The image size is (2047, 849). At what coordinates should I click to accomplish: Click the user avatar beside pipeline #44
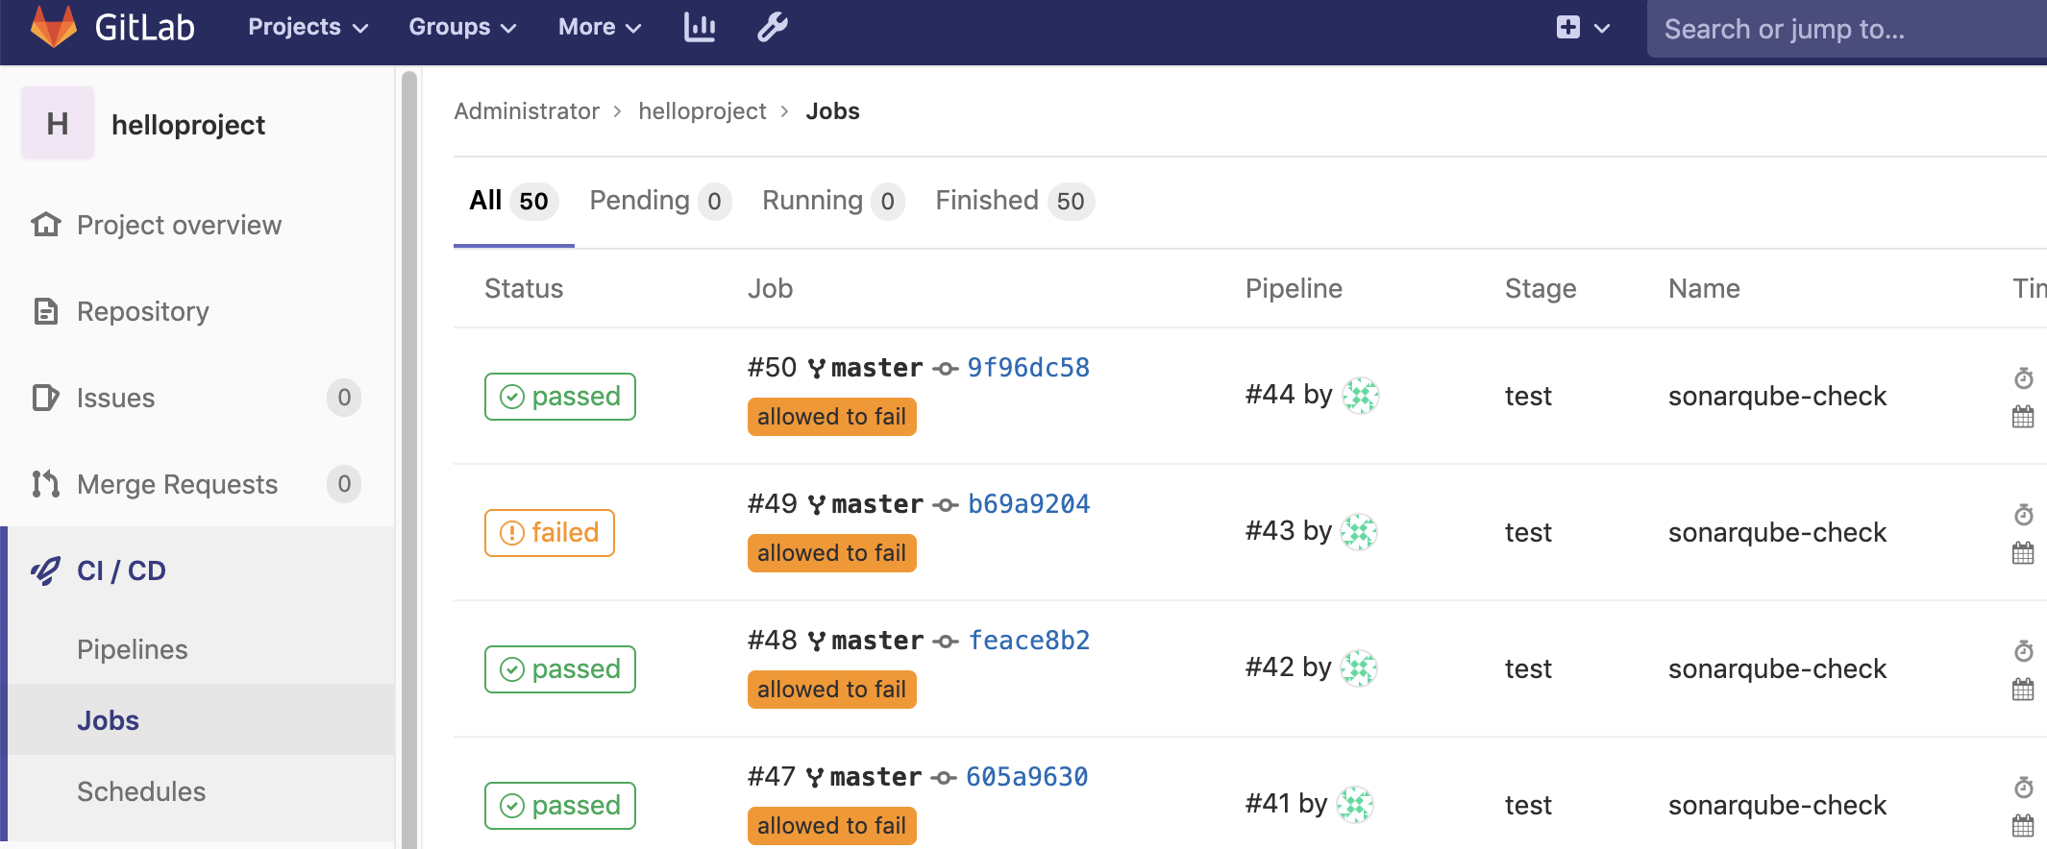pos(1360,395)
